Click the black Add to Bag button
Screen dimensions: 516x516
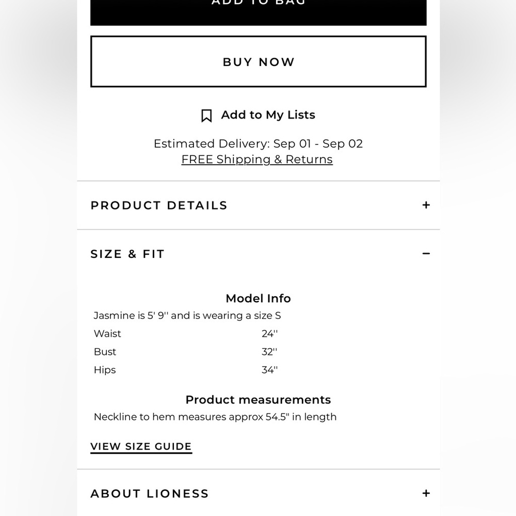pos(259,12)
